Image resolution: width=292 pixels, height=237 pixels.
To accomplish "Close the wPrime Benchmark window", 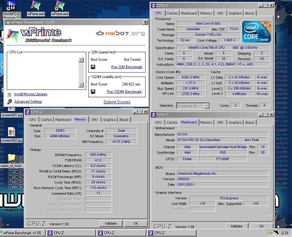I will click(x=146, y=22).
